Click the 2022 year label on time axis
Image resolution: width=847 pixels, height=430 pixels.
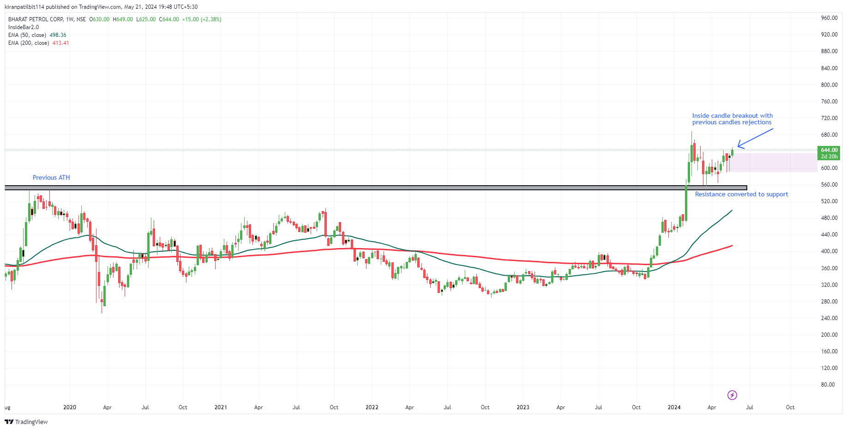click(x=372, y=407)
